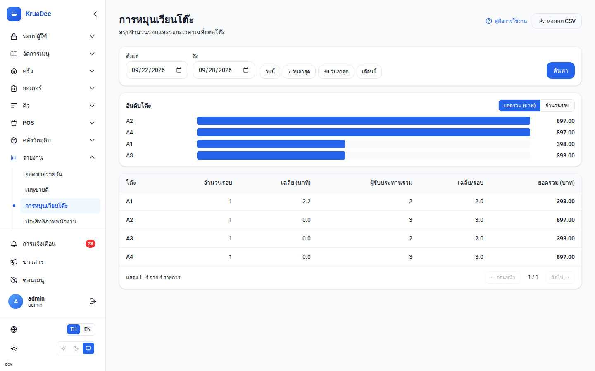595x371 pixels.
Task: Click the POS shopping bag icon
Action: click(x=14, y=123)
